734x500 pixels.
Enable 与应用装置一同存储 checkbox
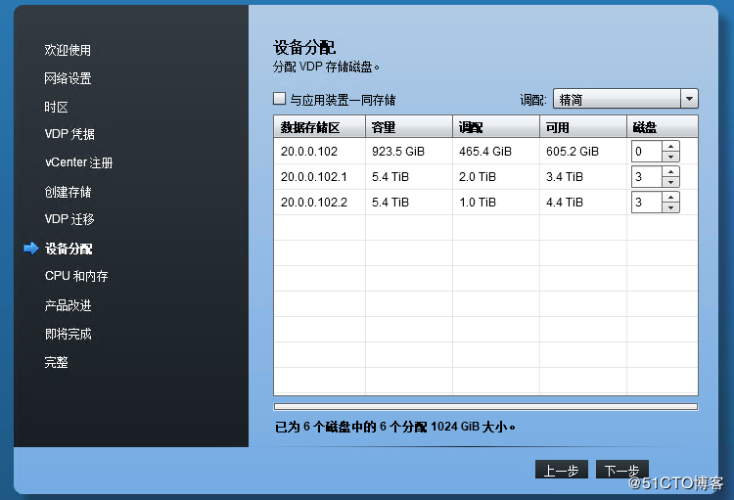(279, 98)
